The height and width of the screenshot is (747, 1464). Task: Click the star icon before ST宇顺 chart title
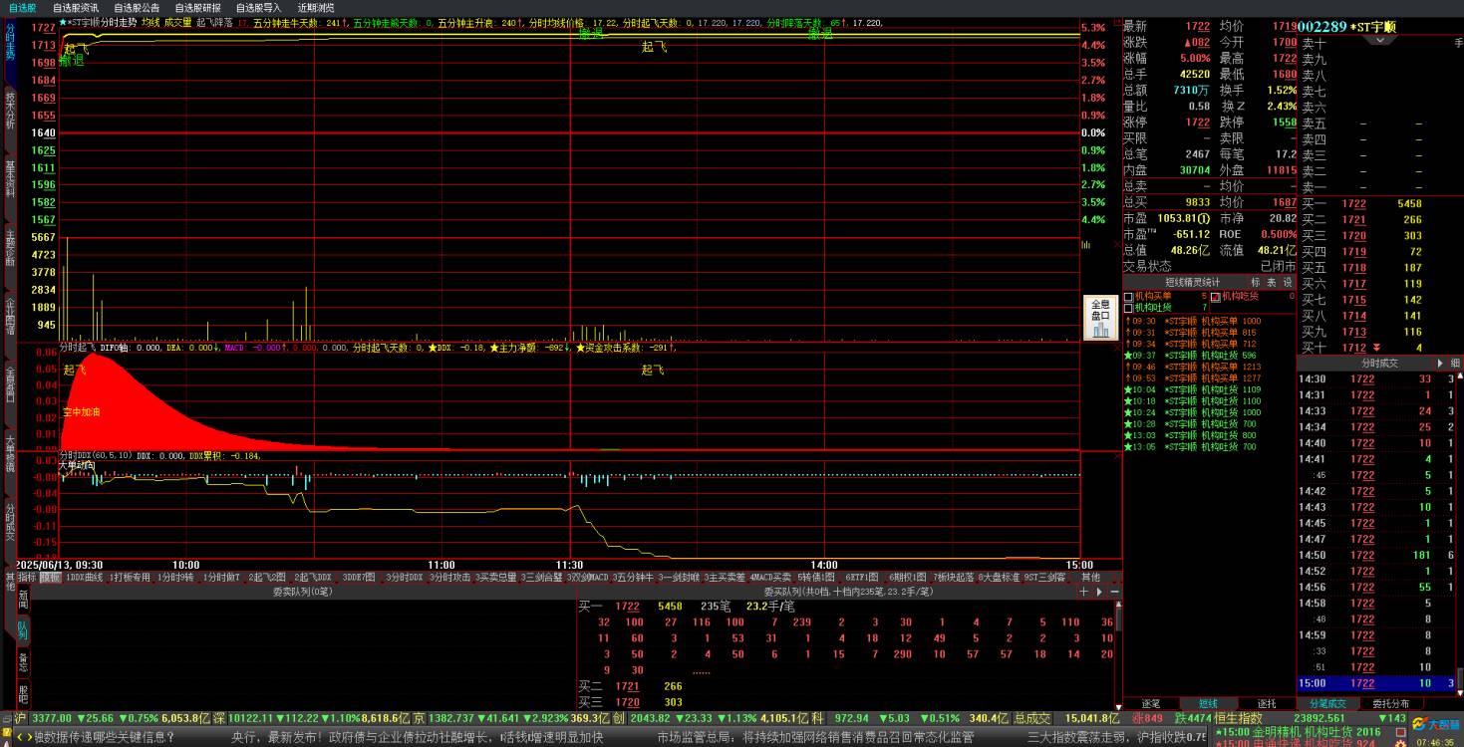click(x=63, y=21)
